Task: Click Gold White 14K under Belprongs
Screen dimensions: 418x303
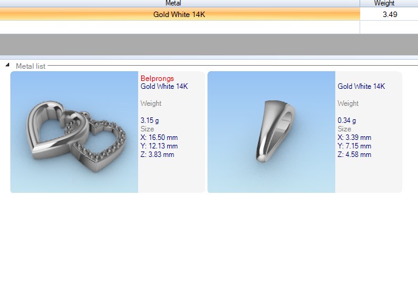Action: coord(164,86)
